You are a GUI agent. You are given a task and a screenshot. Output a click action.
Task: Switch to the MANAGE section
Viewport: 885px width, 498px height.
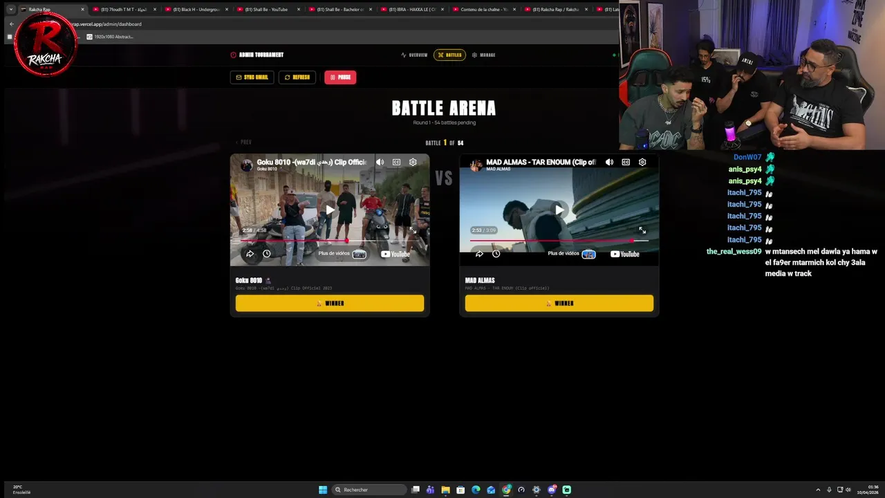(483, 55)
